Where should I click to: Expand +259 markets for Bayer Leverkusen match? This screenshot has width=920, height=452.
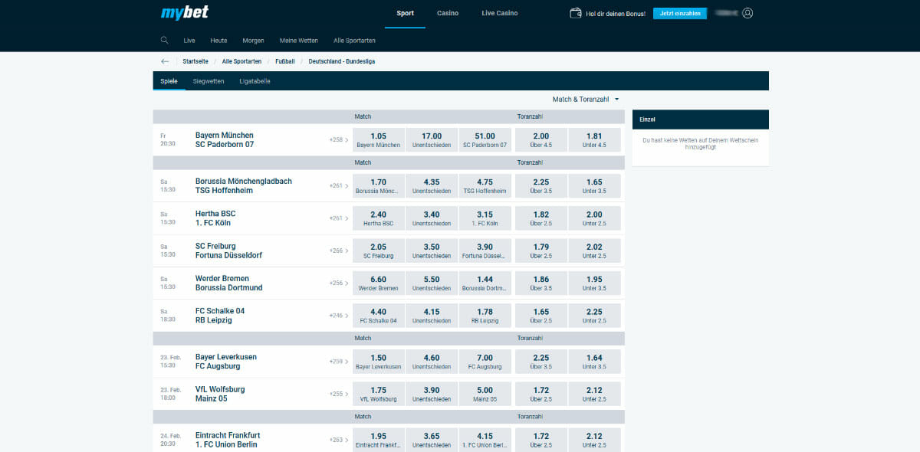339,362
